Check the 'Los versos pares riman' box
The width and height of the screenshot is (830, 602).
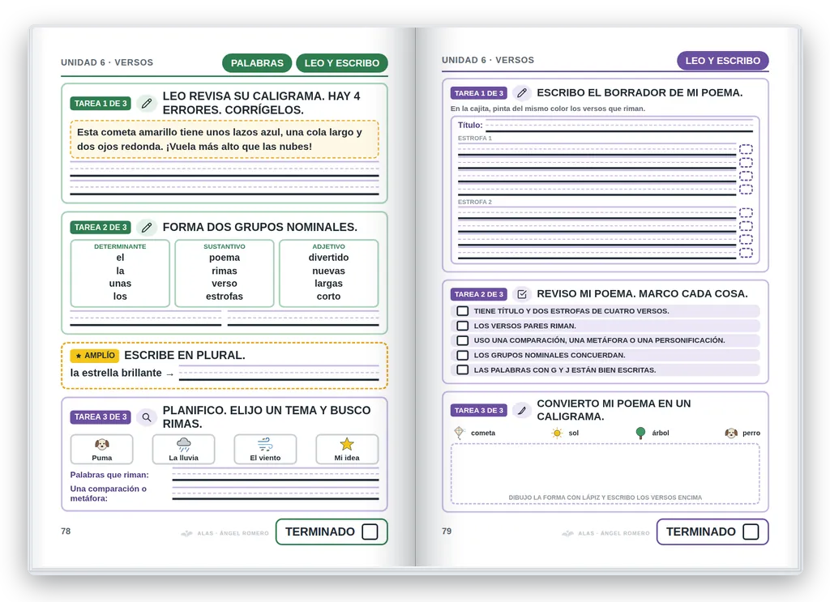(x=463, y=326)
